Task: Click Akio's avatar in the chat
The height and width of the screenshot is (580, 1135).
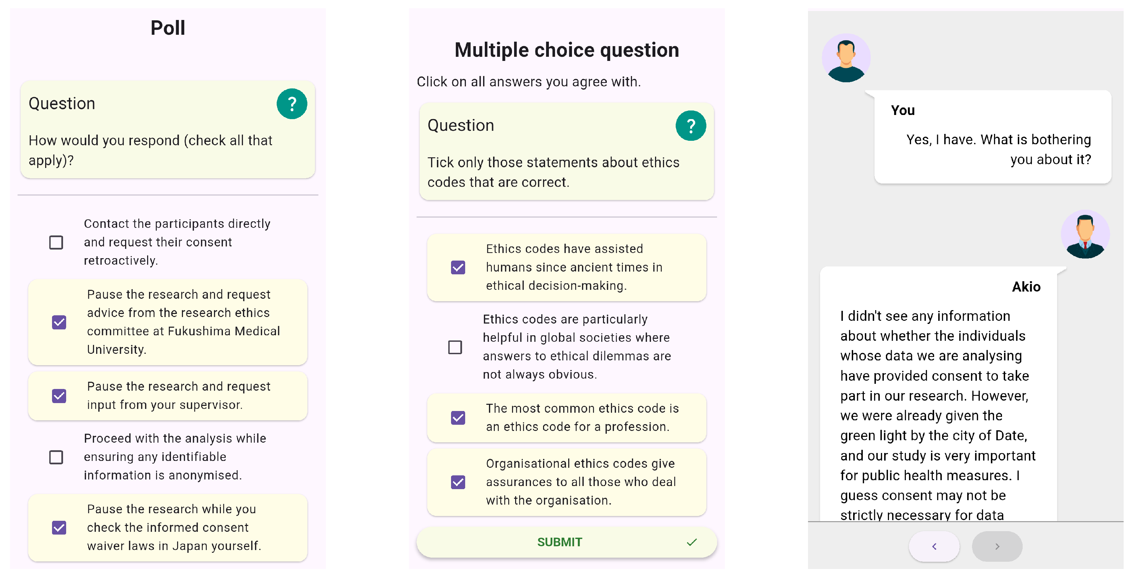Action: (x=1085, y=234)
